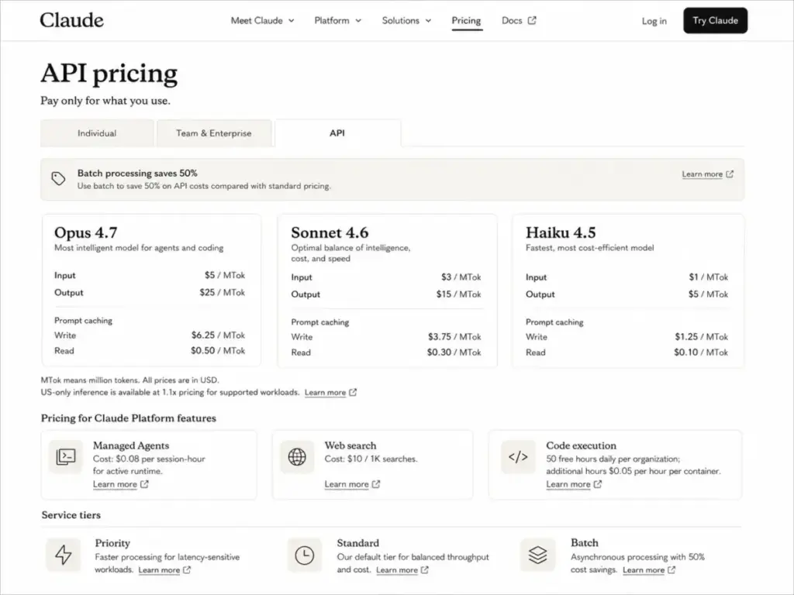The width and height of the screenshot is (794, 595).
Task: Select the API tab
Action: pos(337,133)
